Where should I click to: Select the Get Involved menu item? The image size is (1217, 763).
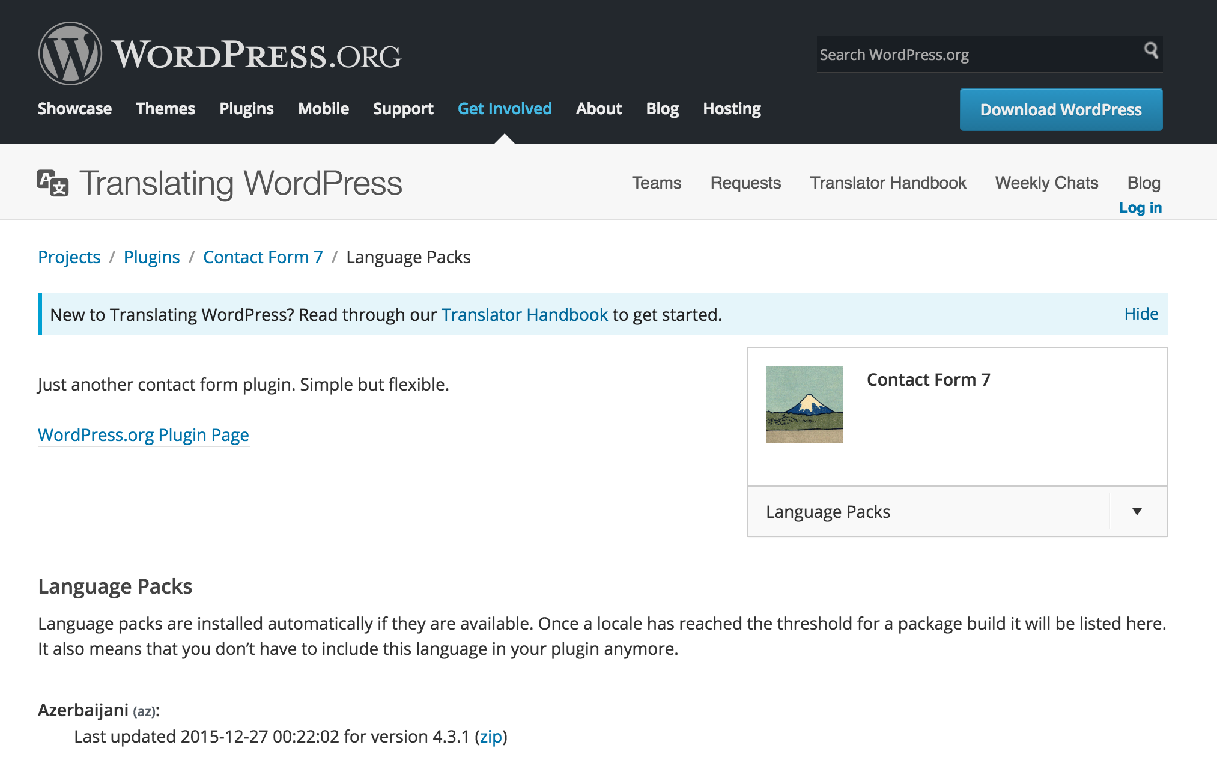[505, 109]
